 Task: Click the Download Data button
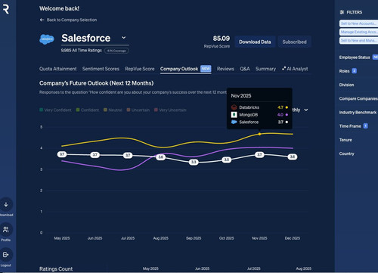[x=255, y=42]
